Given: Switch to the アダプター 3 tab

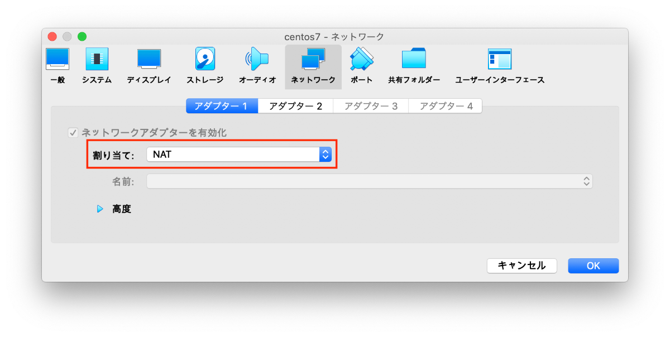Looking at the screenshot, I should (371, 106).
